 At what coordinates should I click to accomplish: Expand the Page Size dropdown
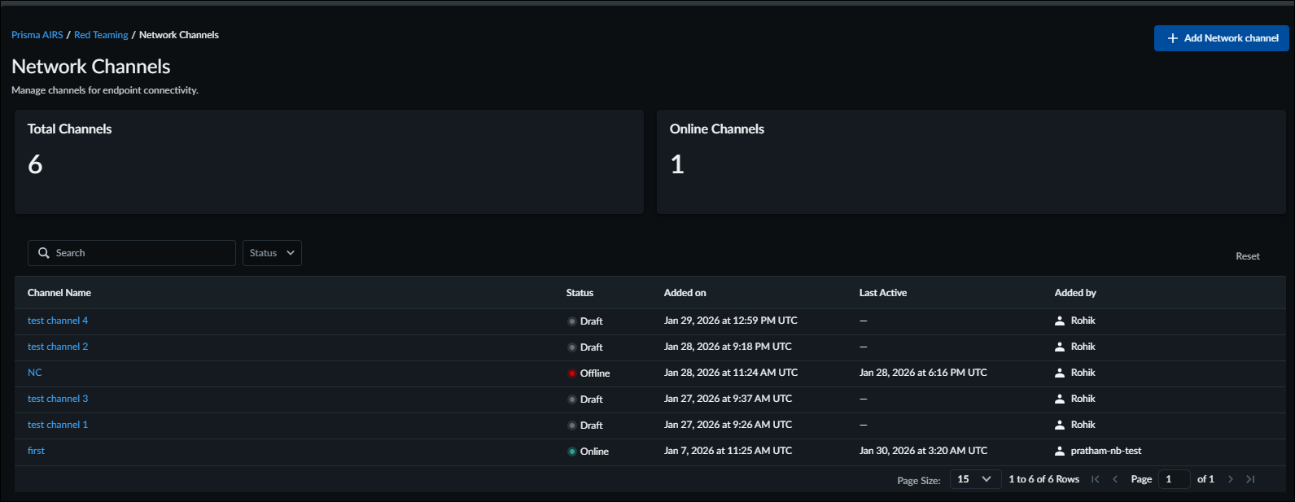(x=974, y=479)
